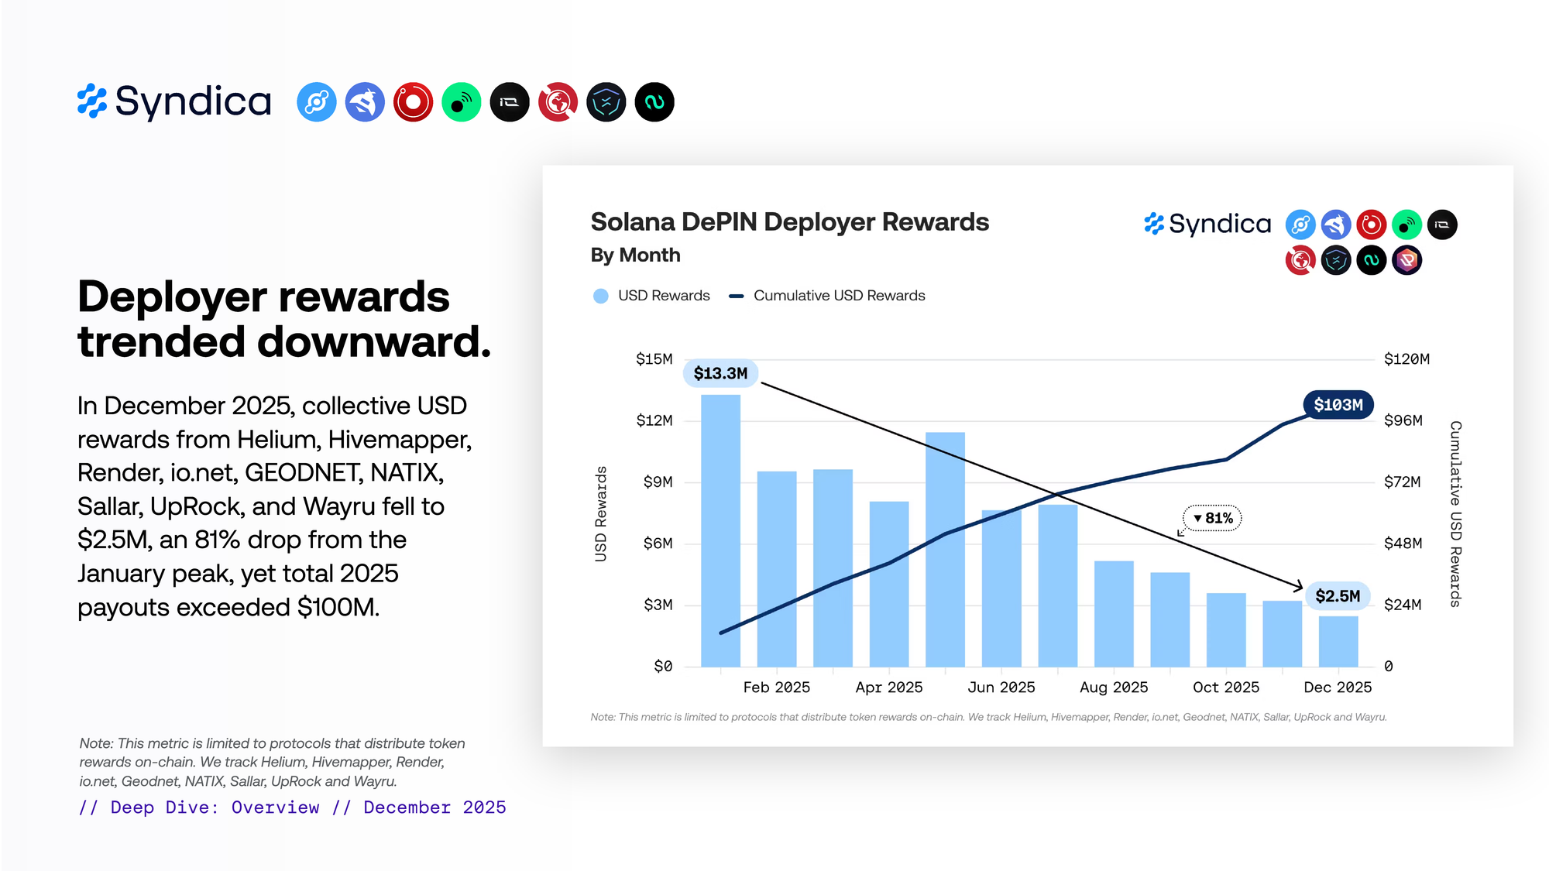Click the large Syndica logo at top left
Viewport: 1549px width, 871px height.
pos(175,101)
